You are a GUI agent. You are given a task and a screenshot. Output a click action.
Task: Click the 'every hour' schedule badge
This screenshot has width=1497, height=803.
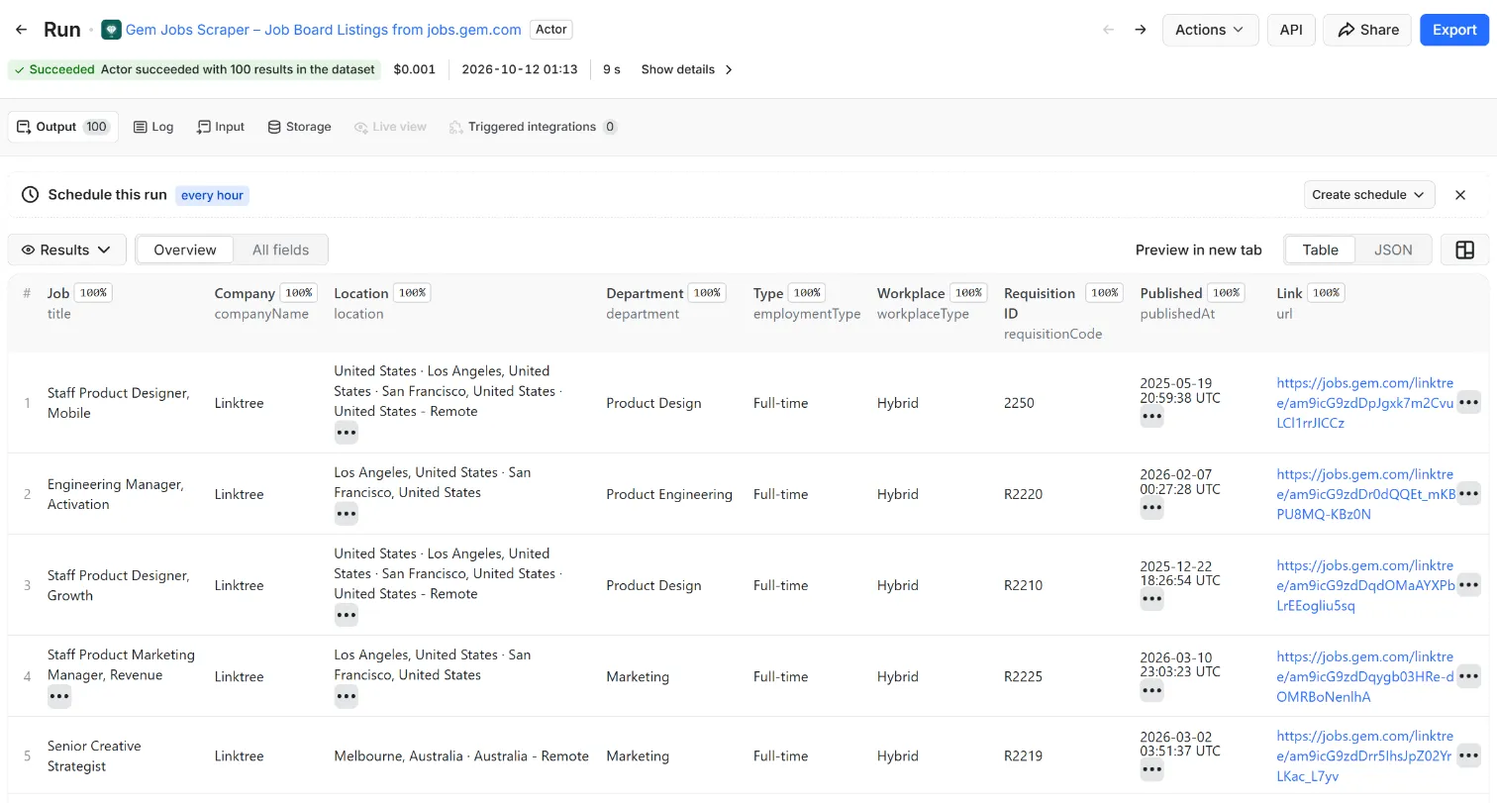coord(212,195)
